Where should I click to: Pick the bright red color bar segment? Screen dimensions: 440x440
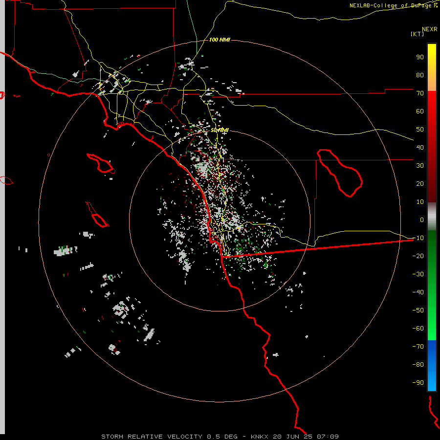point(432,104)
